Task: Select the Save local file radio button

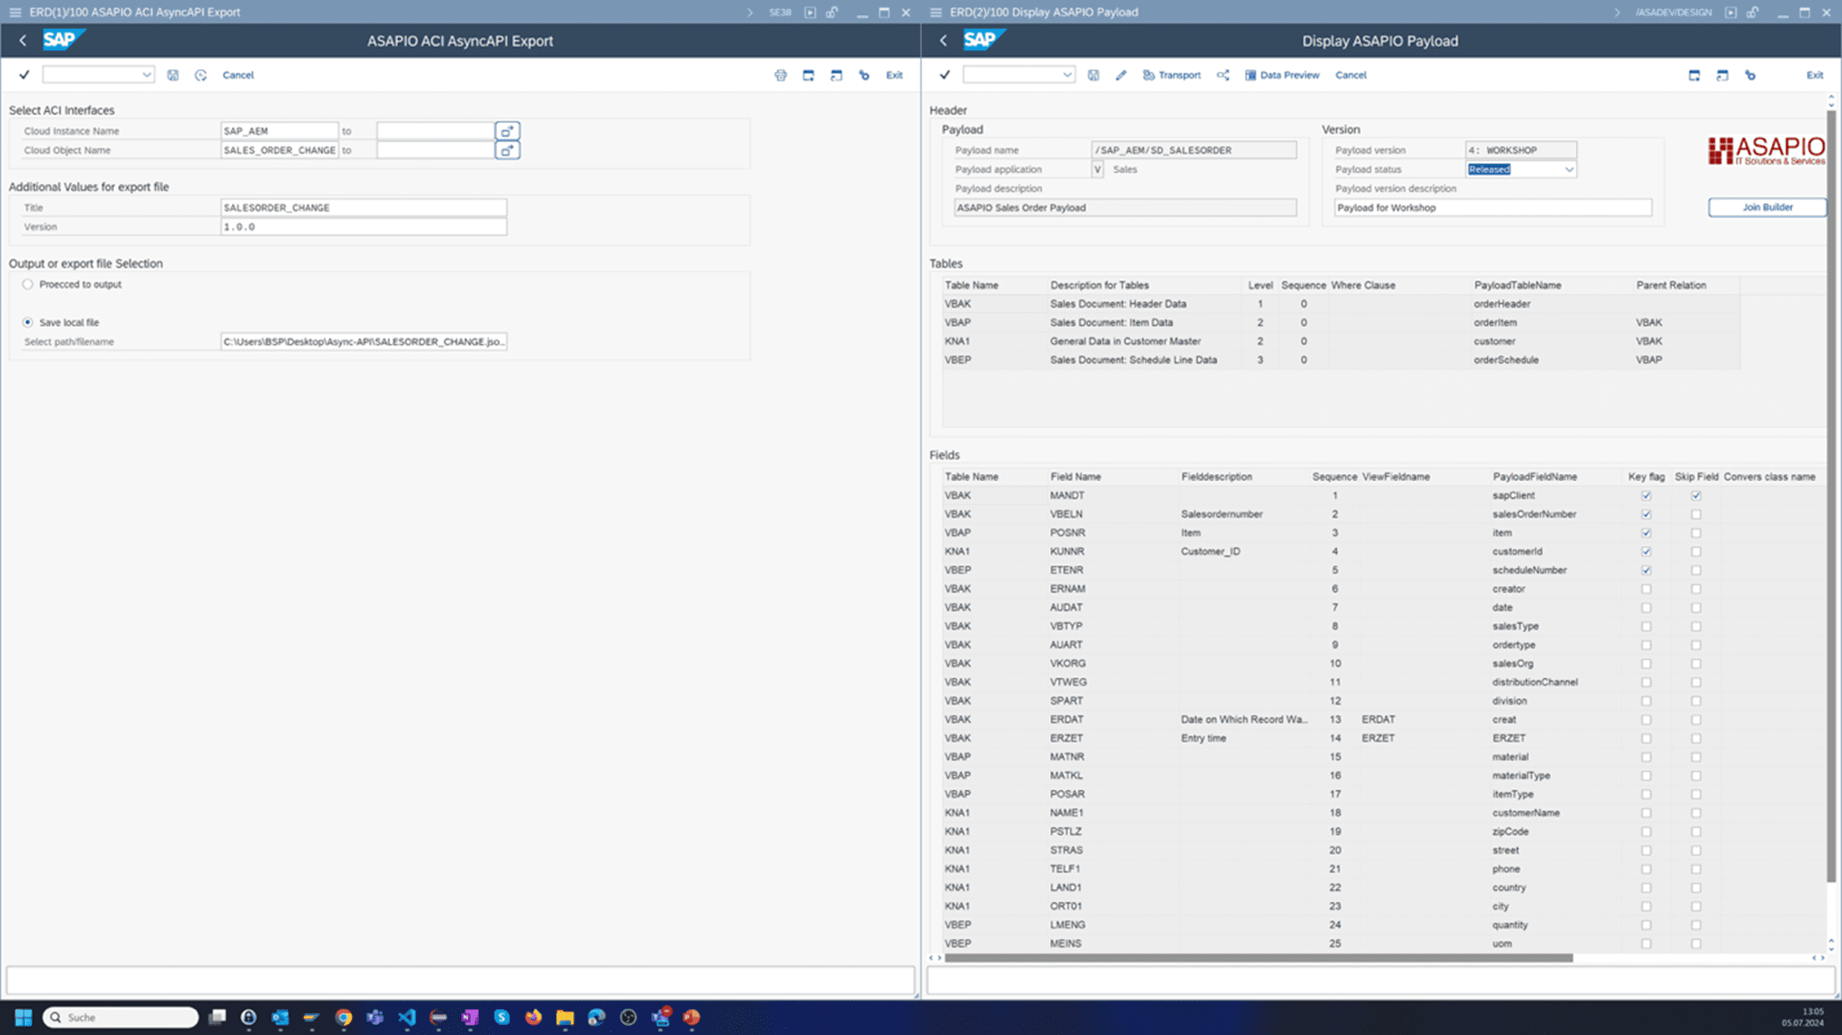Action: 28,321
